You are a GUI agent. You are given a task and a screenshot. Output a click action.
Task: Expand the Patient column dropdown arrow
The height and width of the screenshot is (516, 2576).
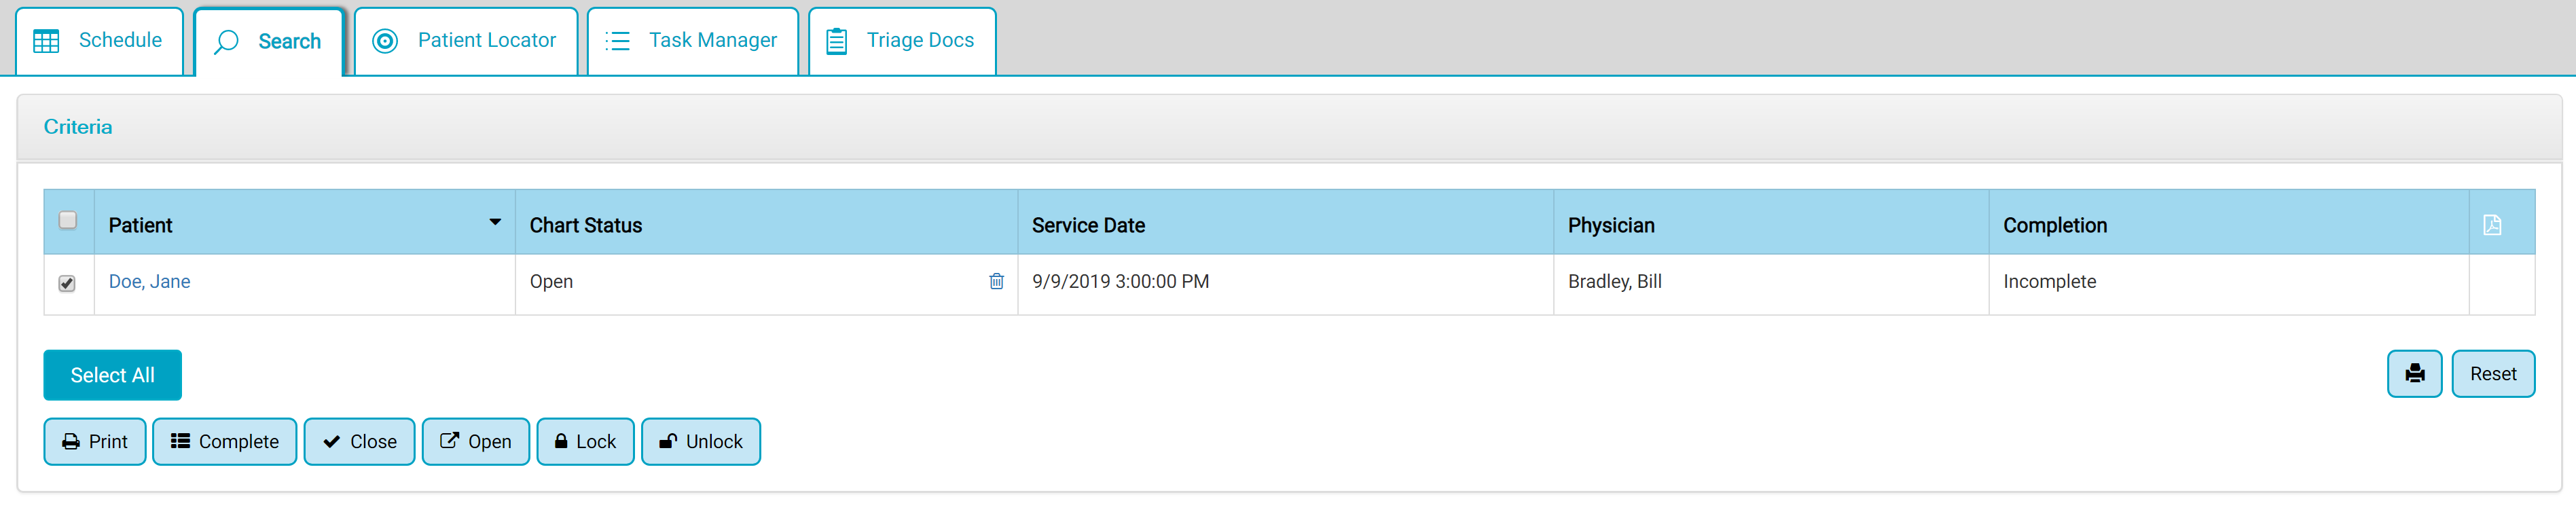point(495,222)
